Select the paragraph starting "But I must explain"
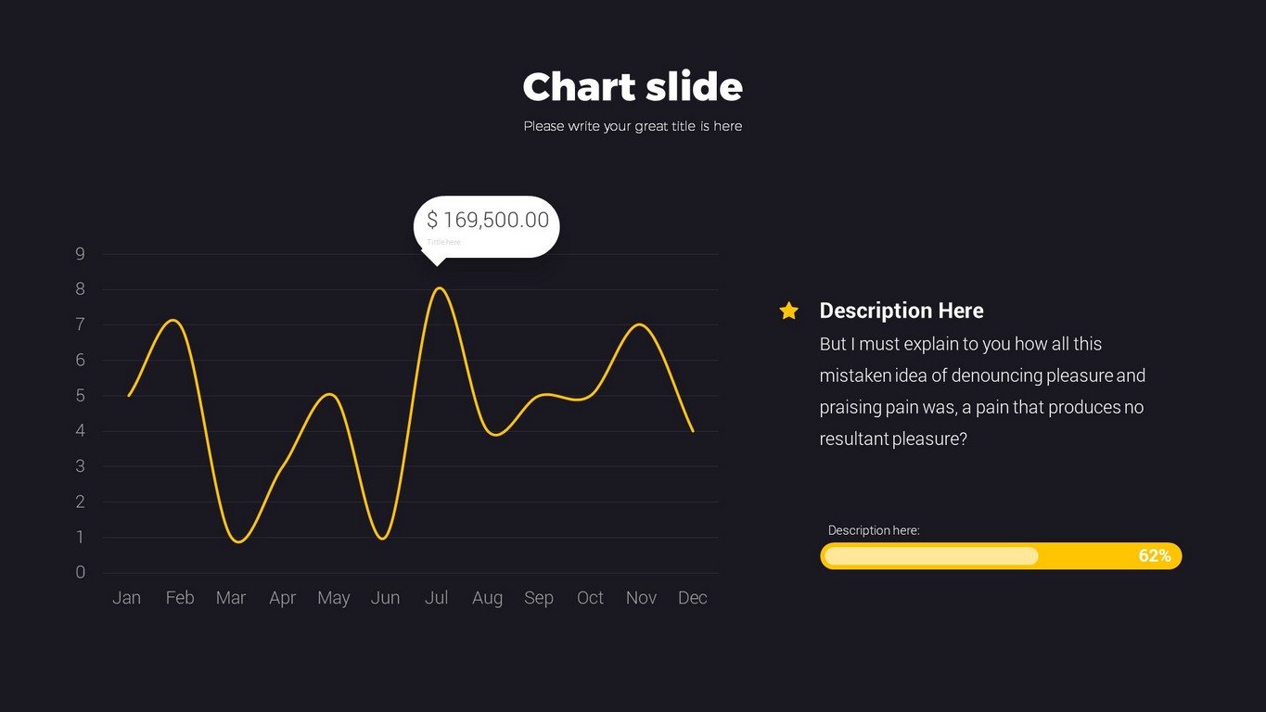Screen dimensions: 1266x712 coord(982,391)
